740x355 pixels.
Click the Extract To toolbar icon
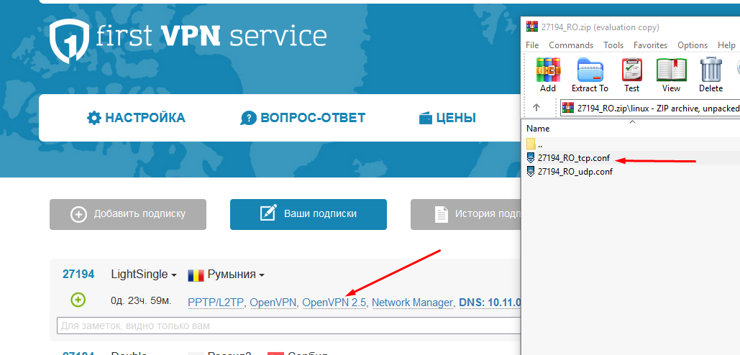590,71
